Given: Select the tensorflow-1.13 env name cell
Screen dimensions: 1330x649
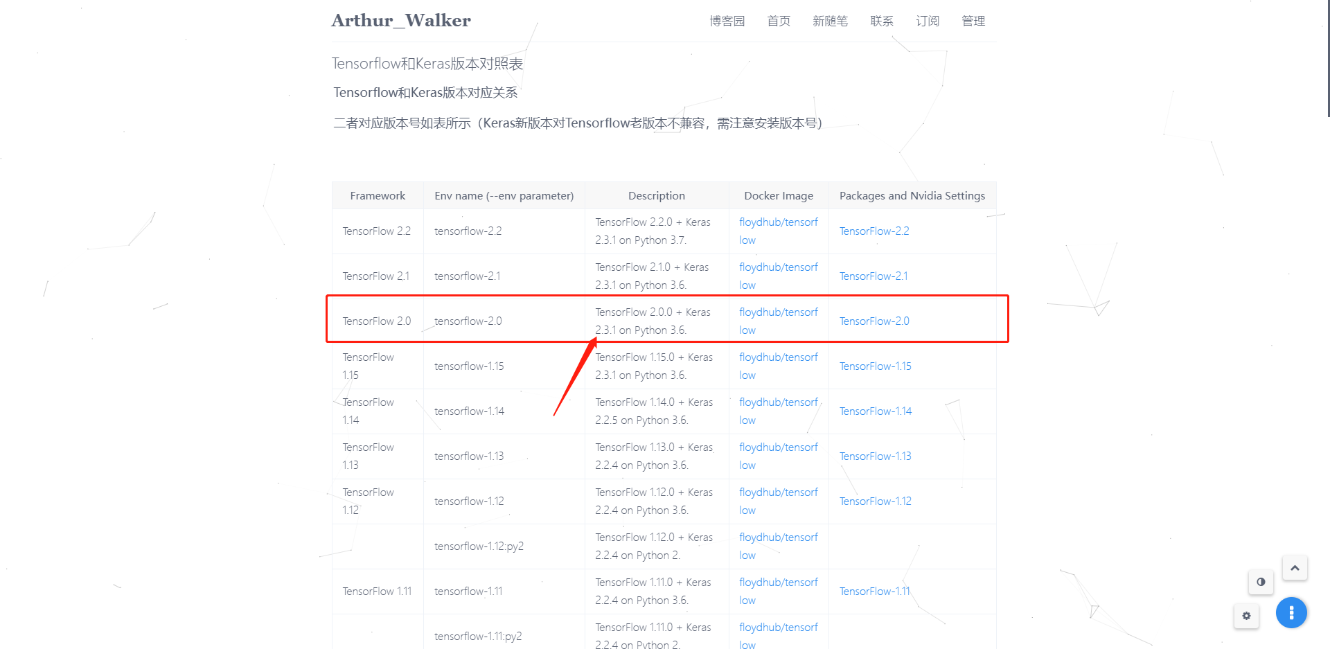Looking at the screenshot, I should (x=504, y=456).
